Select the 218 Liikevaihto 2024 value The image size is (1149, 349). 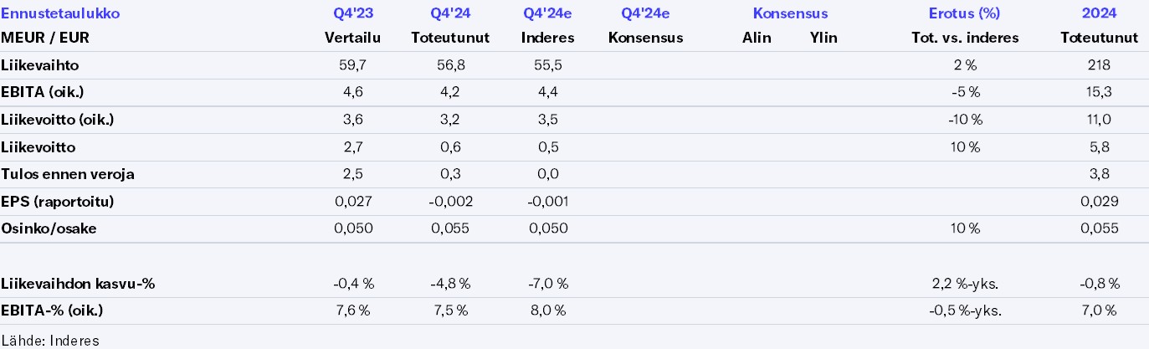click(1099, 65)
